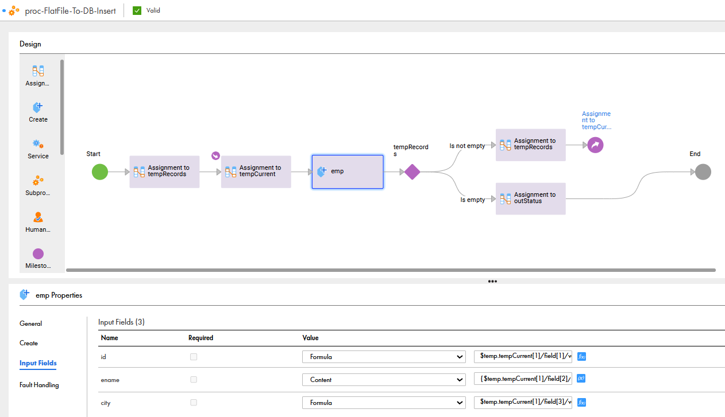
Task: Open the Fault Handling tab
Action: pos(39,385)
